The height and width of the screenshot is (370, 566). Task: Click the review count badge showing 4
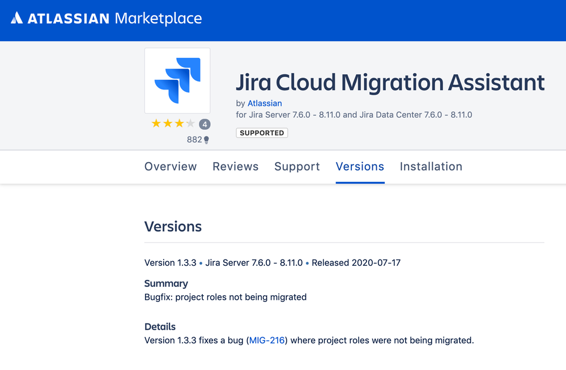tap(205, 124)
